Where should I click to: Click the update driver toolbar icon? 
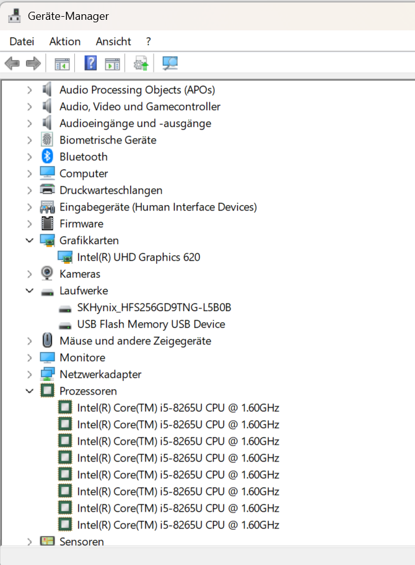click(x=141, y=63)
